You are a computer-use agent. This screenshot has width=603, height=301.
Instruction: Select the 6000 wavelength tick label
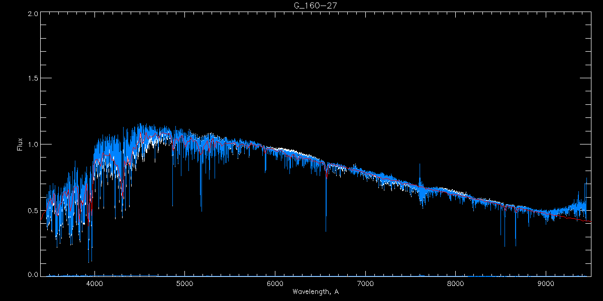click(275, 282)
